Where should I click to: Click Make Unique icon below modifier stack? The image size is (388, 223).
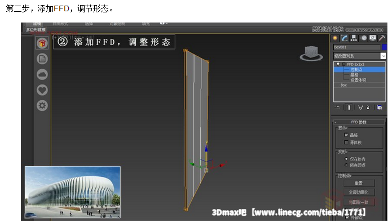pyautogui.click(x=360, y=108)
